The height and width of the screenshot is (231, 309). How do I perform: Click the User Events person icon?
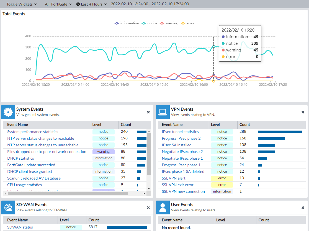(163, 207)
